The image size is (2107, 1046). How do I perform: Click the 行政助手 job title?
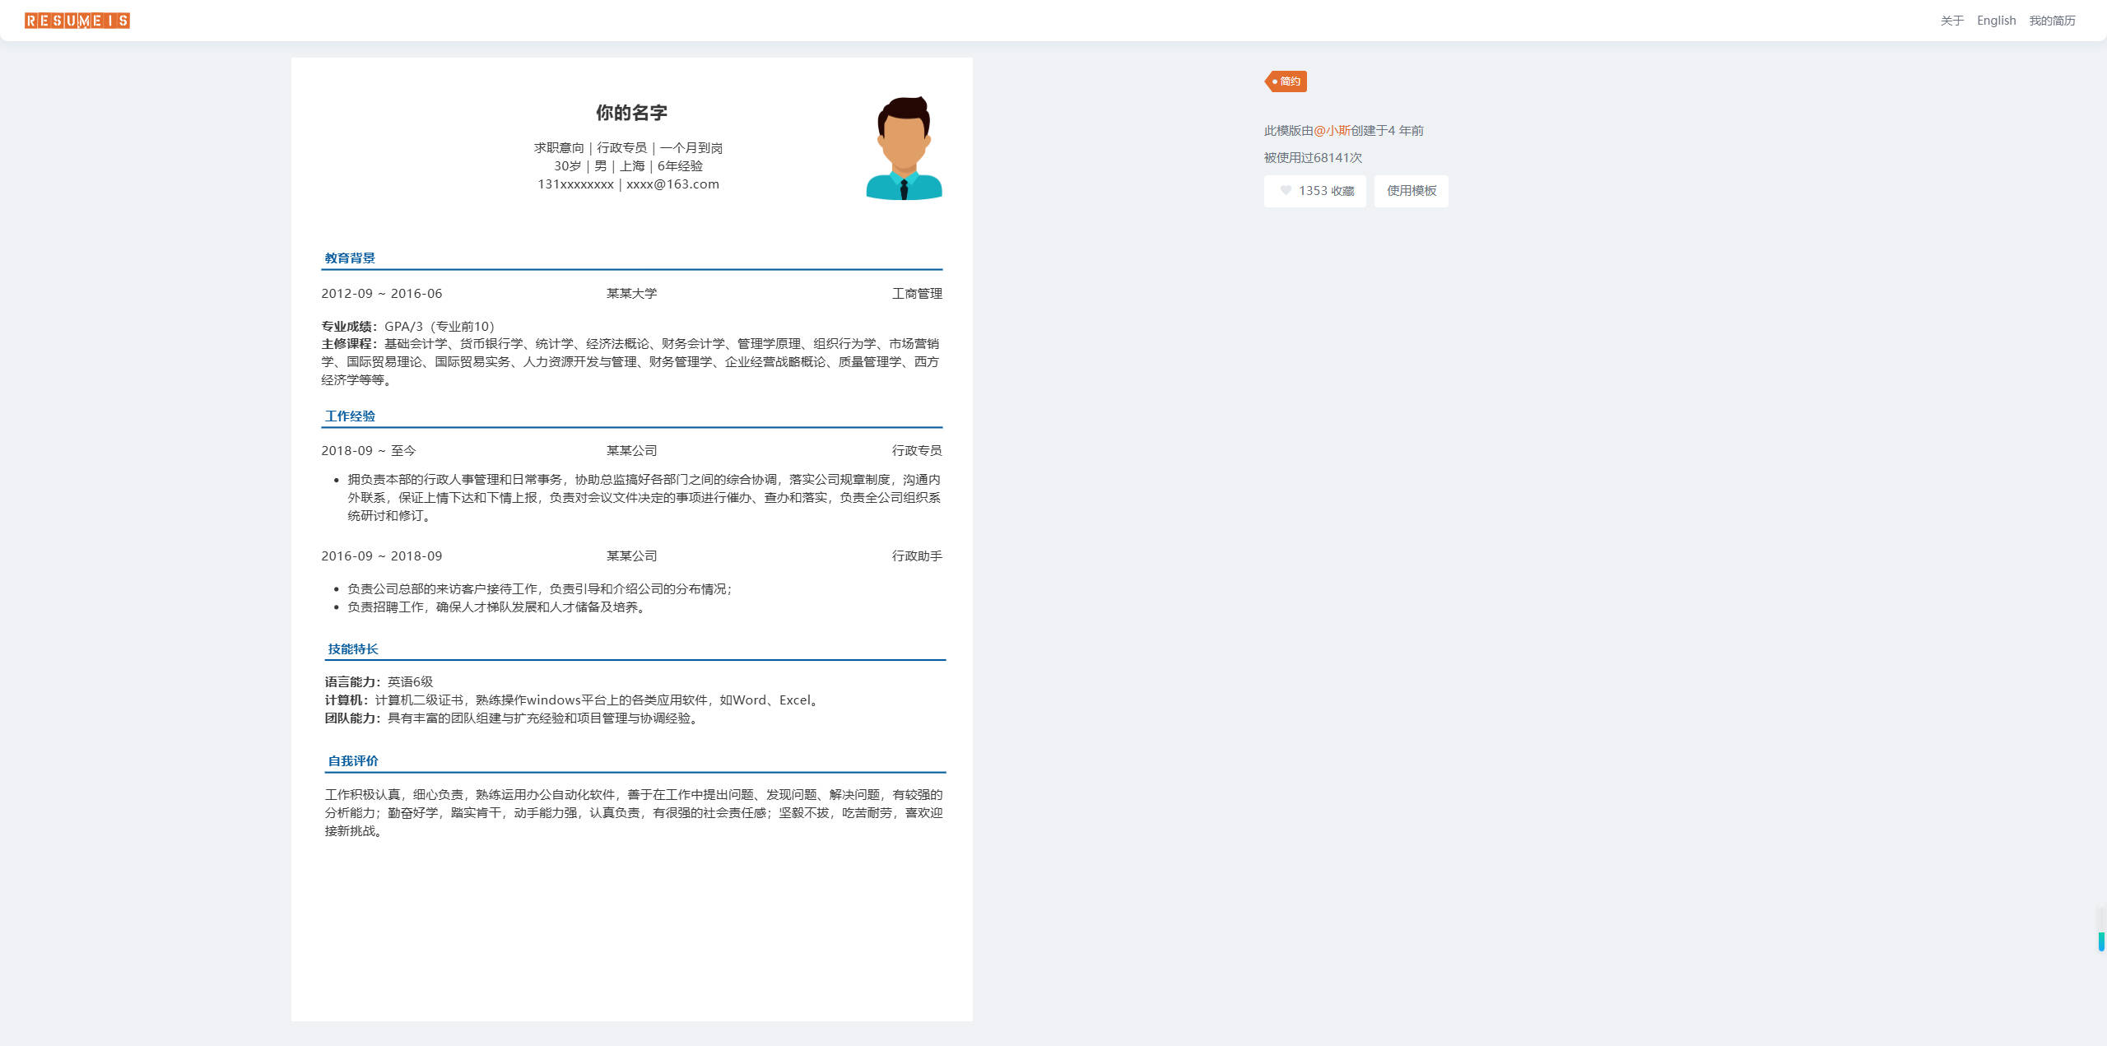tap(917, 556)
